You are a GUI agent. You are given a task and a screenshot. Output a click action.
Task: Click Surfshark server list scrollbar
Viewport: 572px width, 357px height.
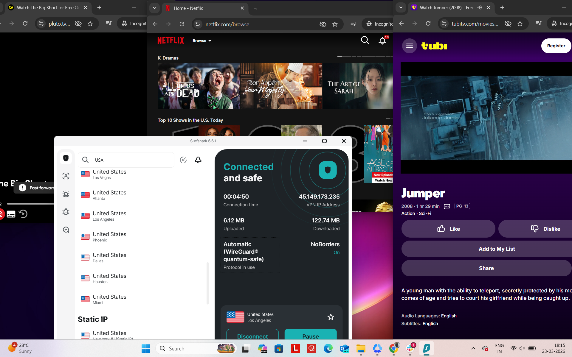pos(207,283)
